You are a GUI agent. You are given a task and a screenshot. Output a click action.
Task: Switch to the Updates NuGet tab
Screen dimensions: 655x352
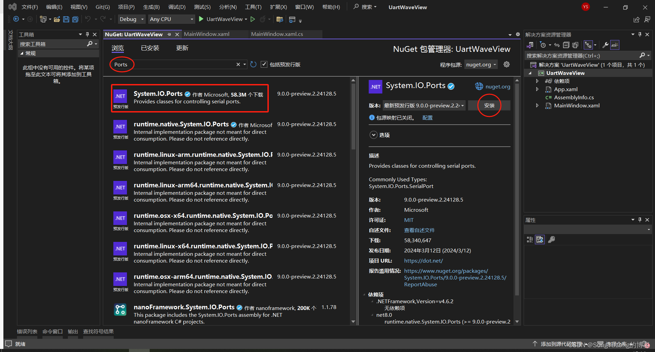182,48
